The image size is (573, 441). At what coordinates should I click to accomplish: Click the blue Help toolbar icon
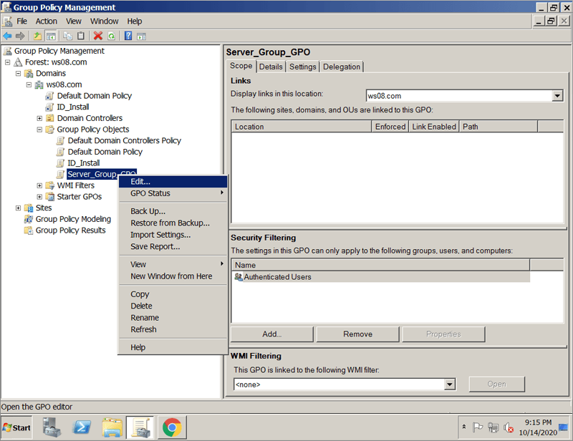pos(128,36)
